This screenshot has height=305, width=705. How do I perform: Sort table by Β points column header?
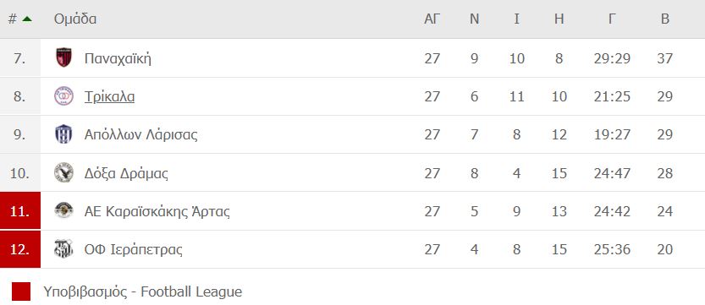[665, 19]
